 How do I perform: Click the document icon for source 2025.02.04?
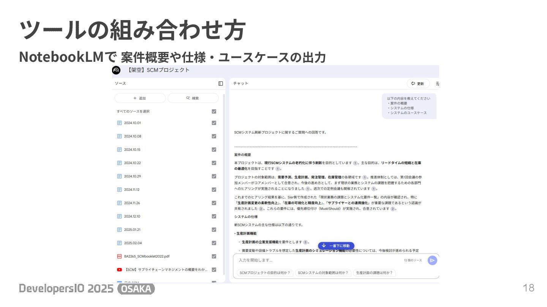(x=119, y=243)
